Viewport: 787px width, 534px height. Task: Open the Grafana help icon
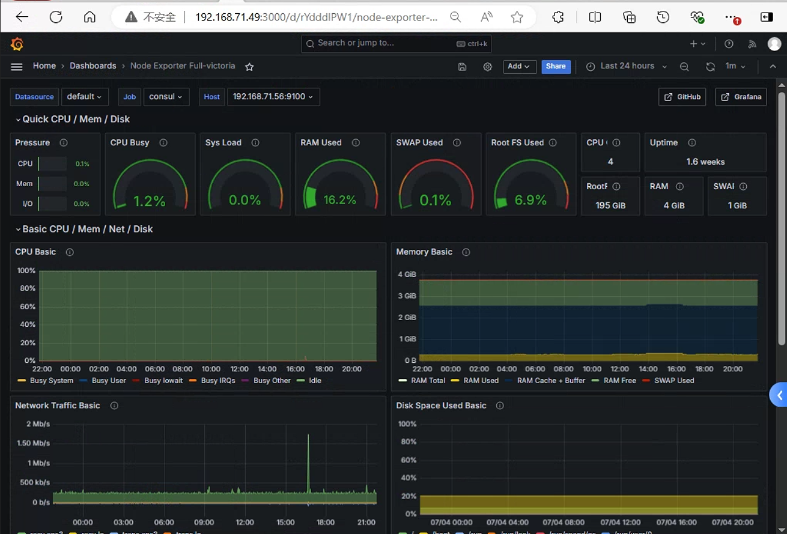point(729,44)
